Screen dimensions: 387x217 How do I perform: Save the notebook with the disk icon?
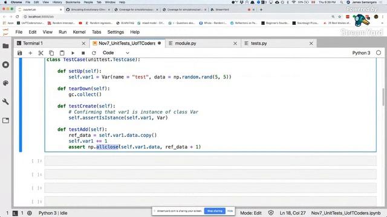coord(20,53)
